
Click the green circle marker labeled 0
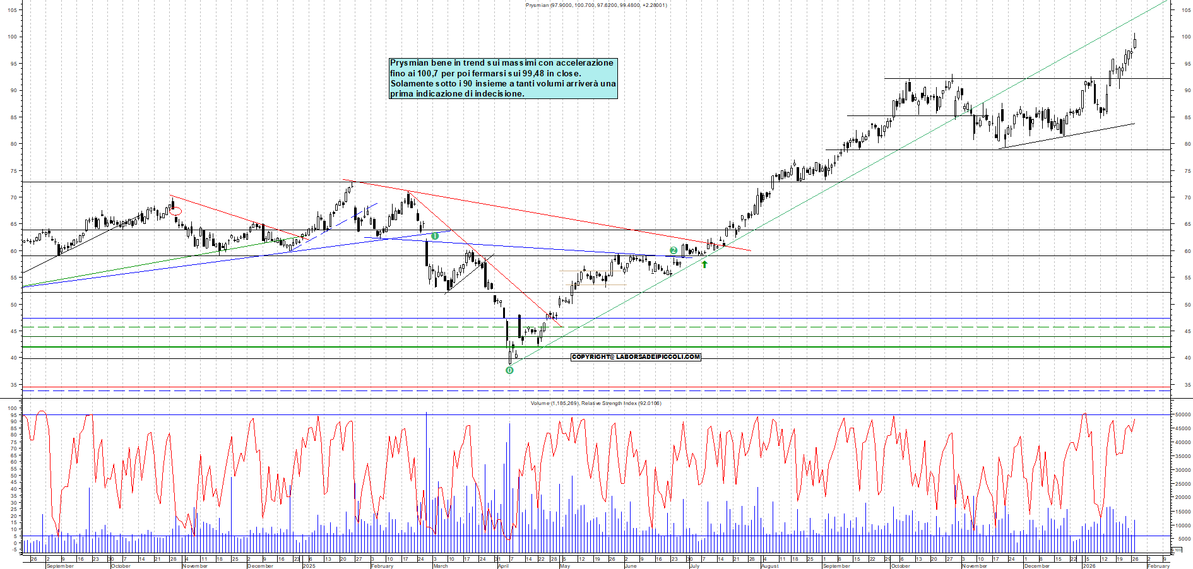tap(509, 370)
